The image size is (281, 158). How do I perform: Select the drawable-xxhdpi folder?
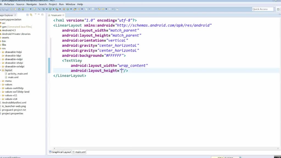click(15, 66)
